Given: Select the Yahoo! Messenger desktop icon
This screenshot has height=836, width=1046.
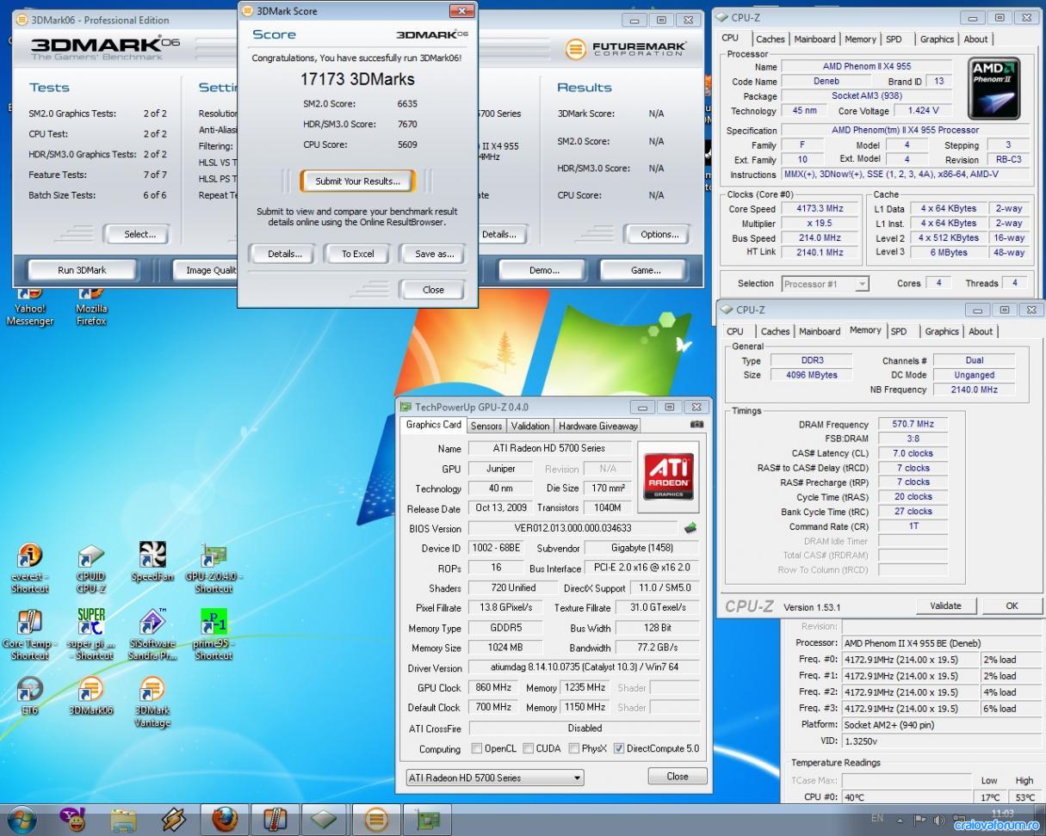Looking at the screenshot, I should [30, 308].
